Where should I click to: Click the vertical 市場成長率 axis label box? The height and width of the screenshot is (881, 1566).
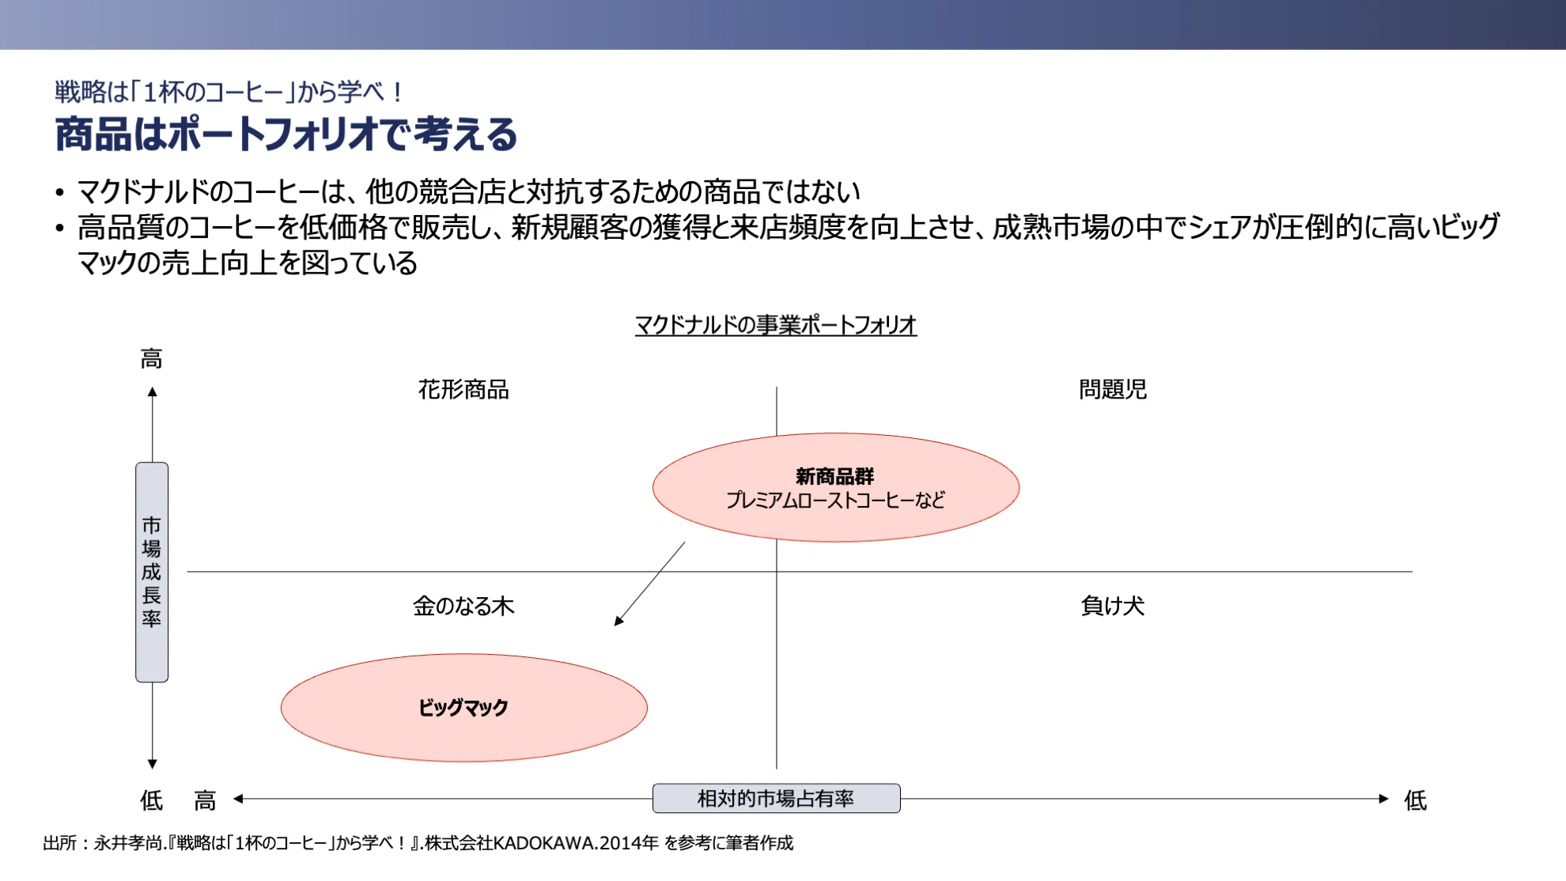click(x=152, y=572)
